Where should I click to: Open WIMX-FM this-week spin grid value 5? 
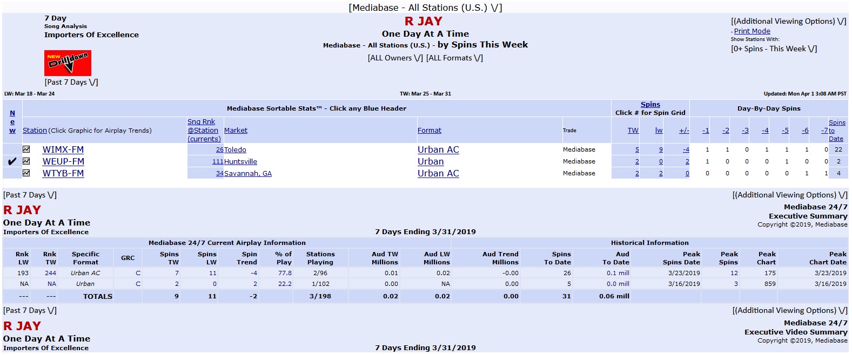637,149
